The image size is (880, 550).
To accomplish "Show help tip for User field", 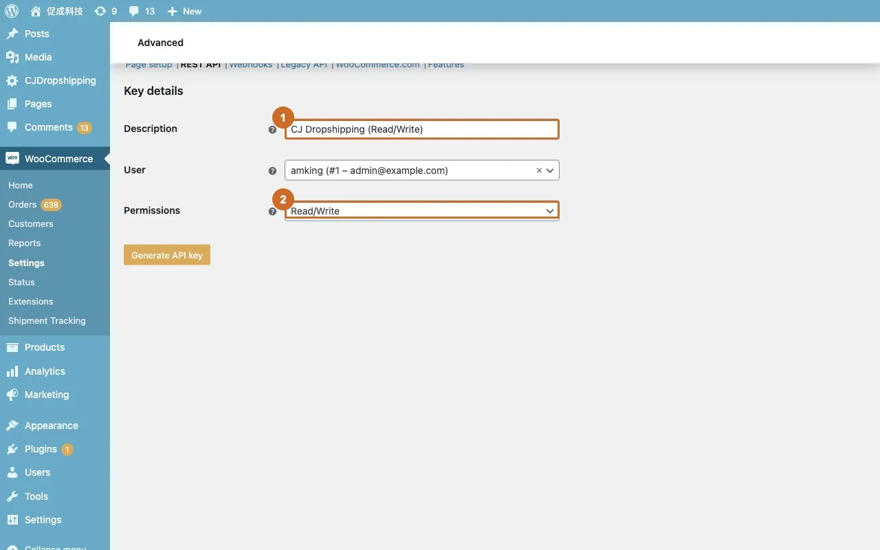I will (x=272, y=170).
